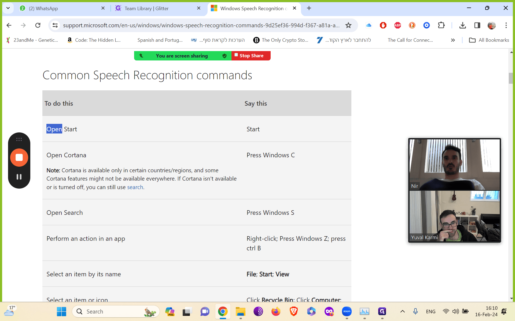Go forward with the forward arrow

(x=23, y=25)
